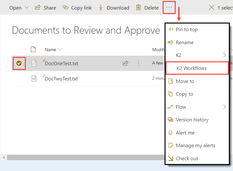Viewport: 233px width, 171px height.
Task: Click the Copy link chain icon
Action: pos(65,8)
